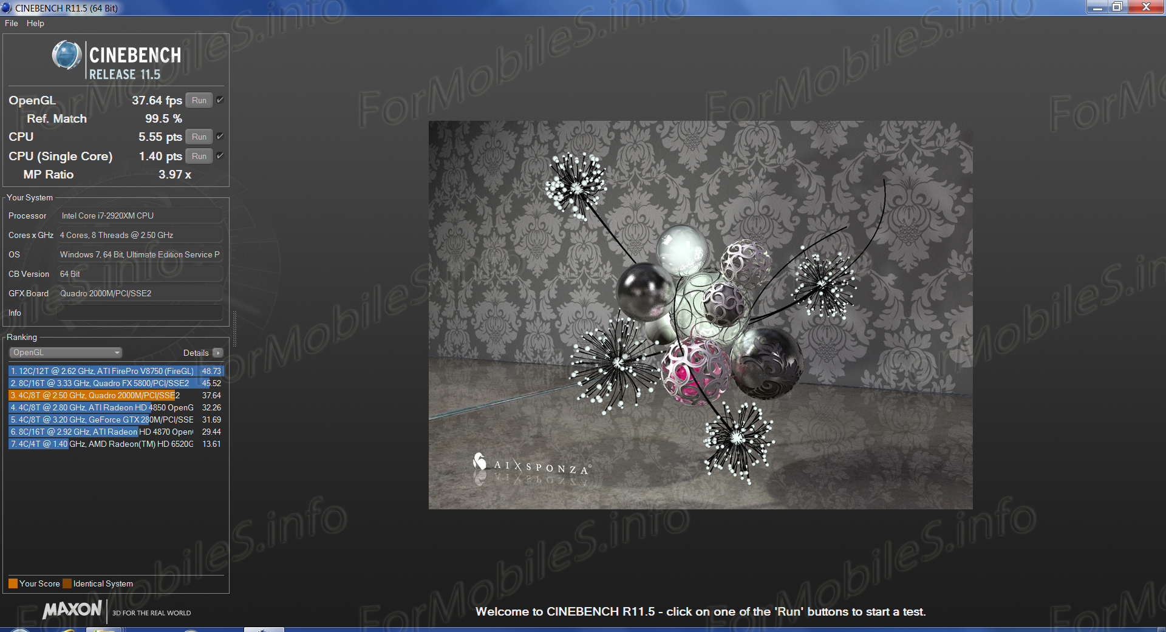Click the MAXON logo at the bottom
The image size is (1166, 632).
[x=72, y=610]
